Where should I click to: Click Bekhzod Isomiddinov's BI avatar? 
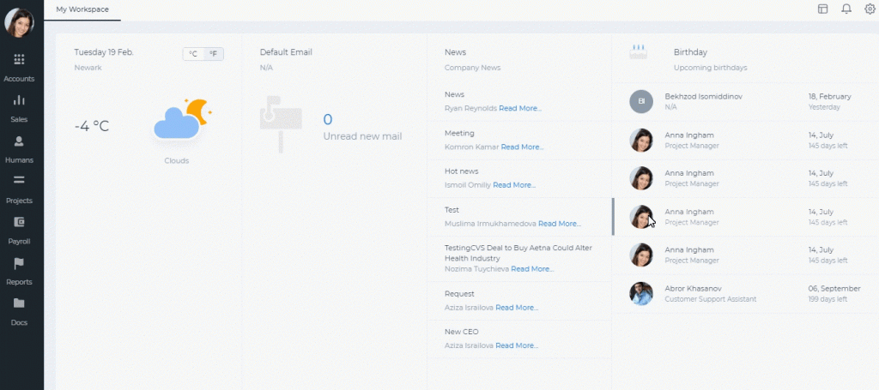(x=641, y=101)
